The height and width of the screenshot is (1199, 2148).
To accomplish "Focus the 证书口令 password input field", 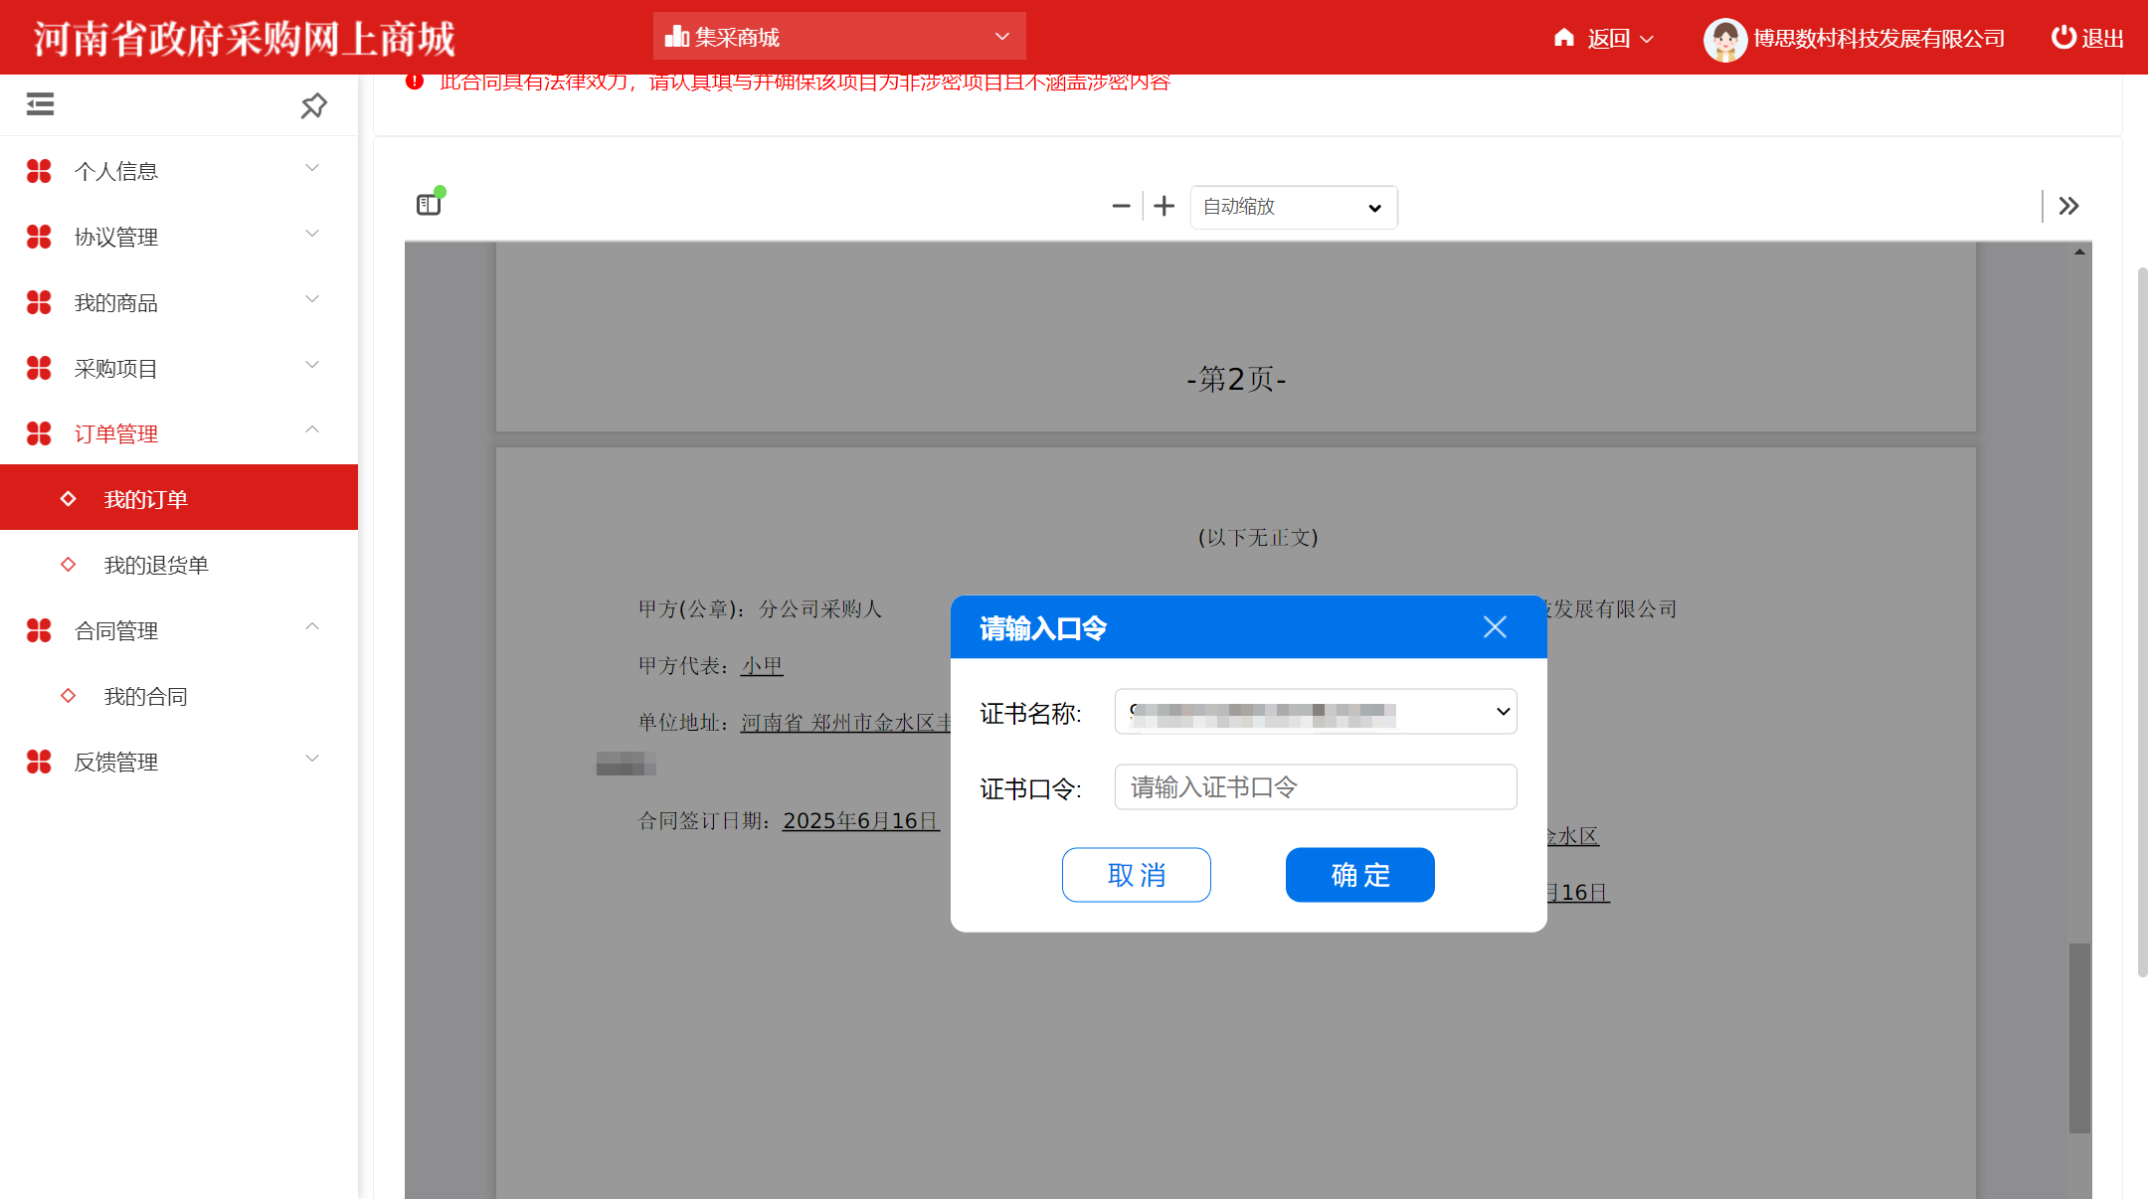I will coord(1316,787).
